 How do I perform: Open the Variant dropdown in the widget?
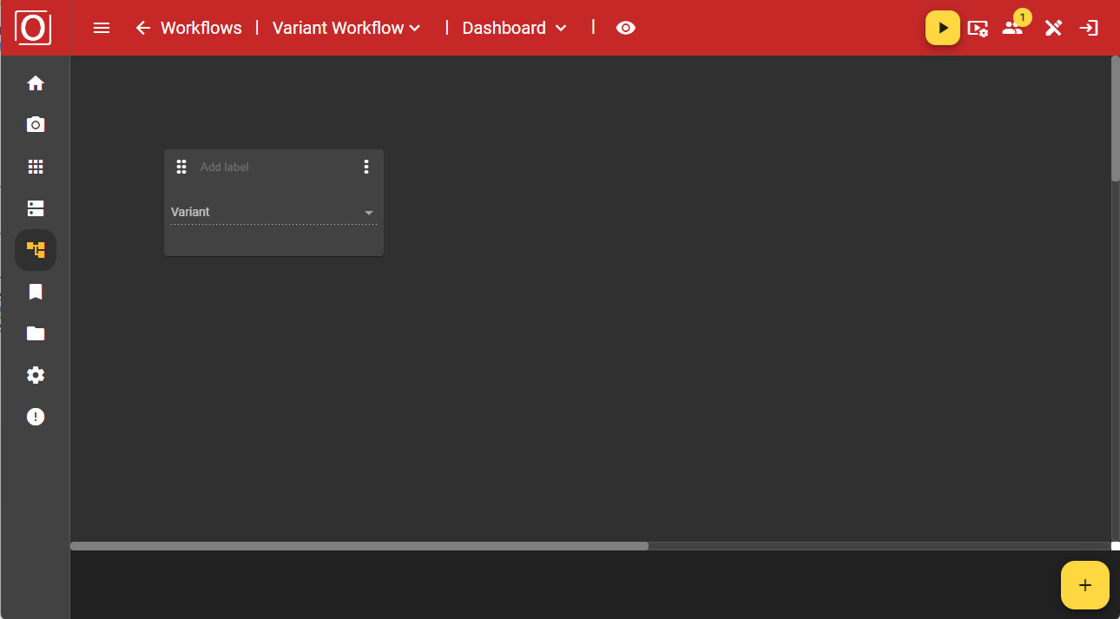273,212
